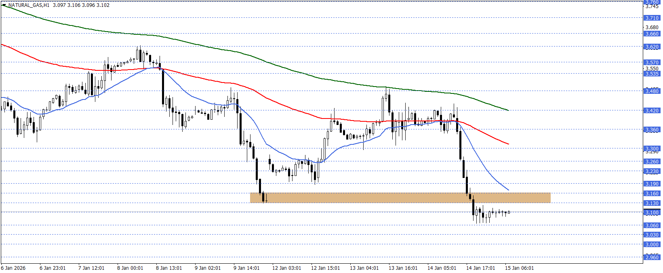The width and height of the screenshot is (663, 273).
Task: Click the 3.660 price level label
Action: 651,34
